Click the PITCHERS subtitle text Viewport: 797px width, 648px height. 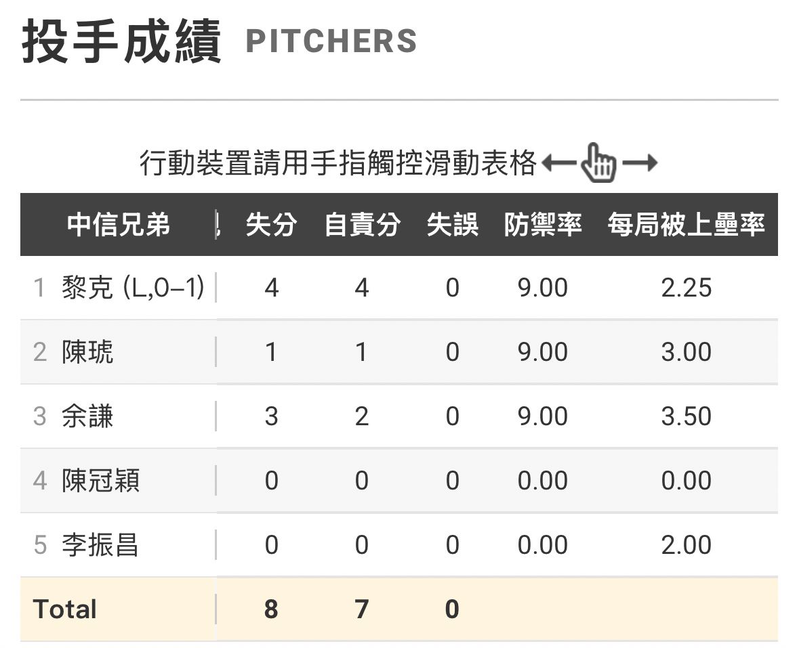coord(331,41)
